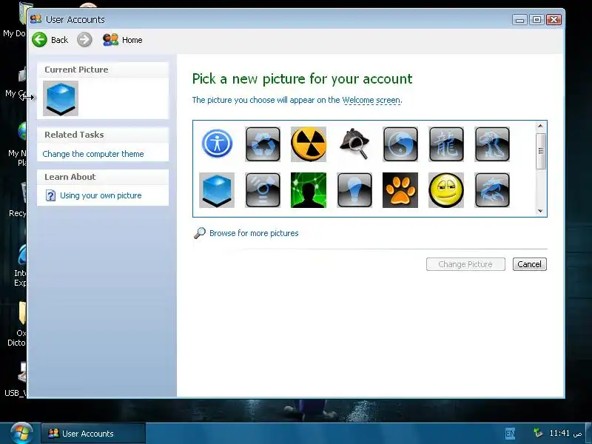Click the system tray notification icon

pos(538,433)
